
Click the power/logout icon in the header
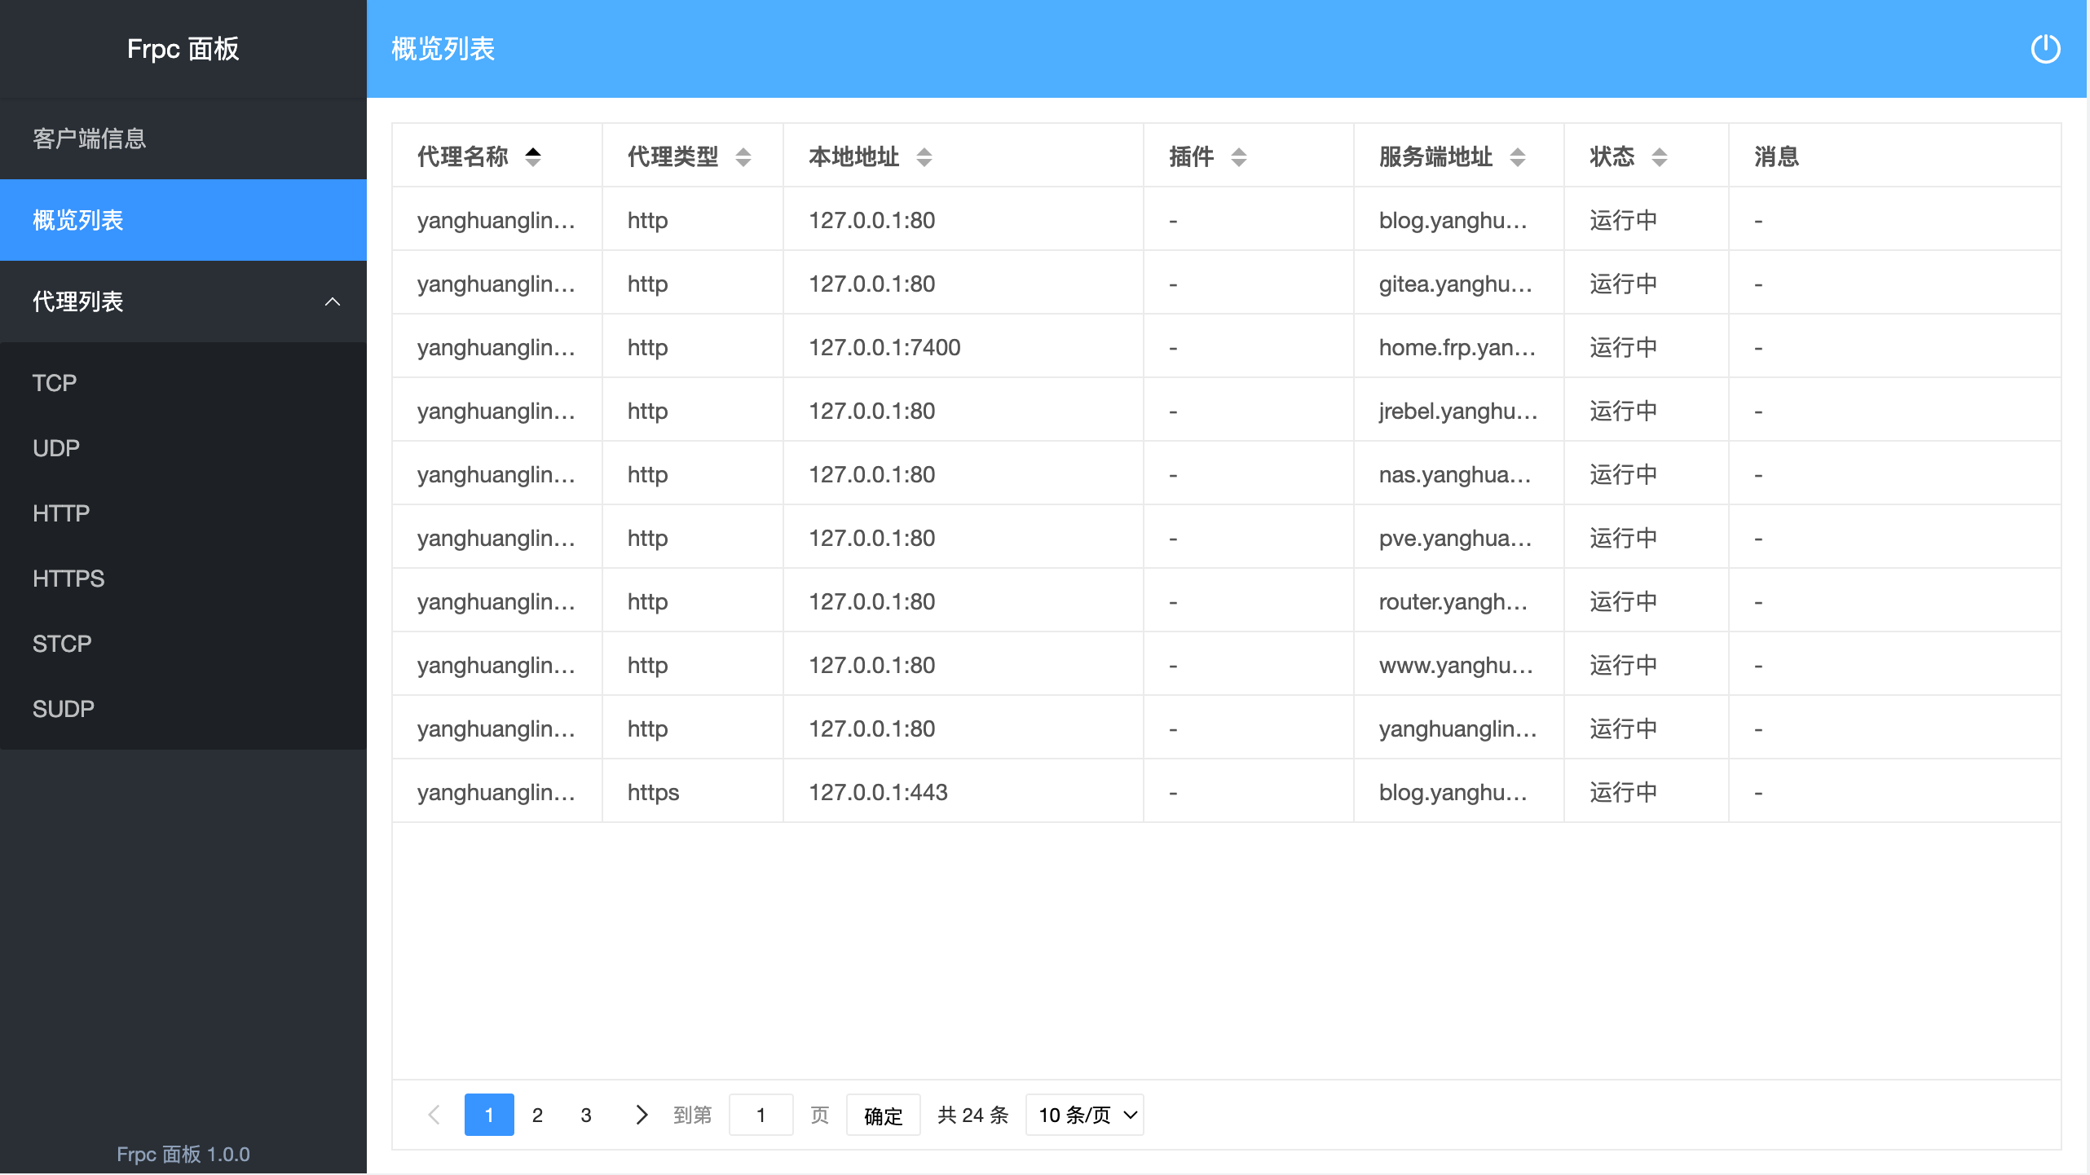pyautogui.click(x=2046, y=49)
